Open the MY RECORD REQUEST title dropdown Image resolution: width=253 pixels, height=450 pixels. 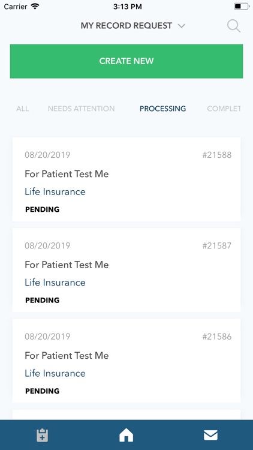tap(133, 26)
